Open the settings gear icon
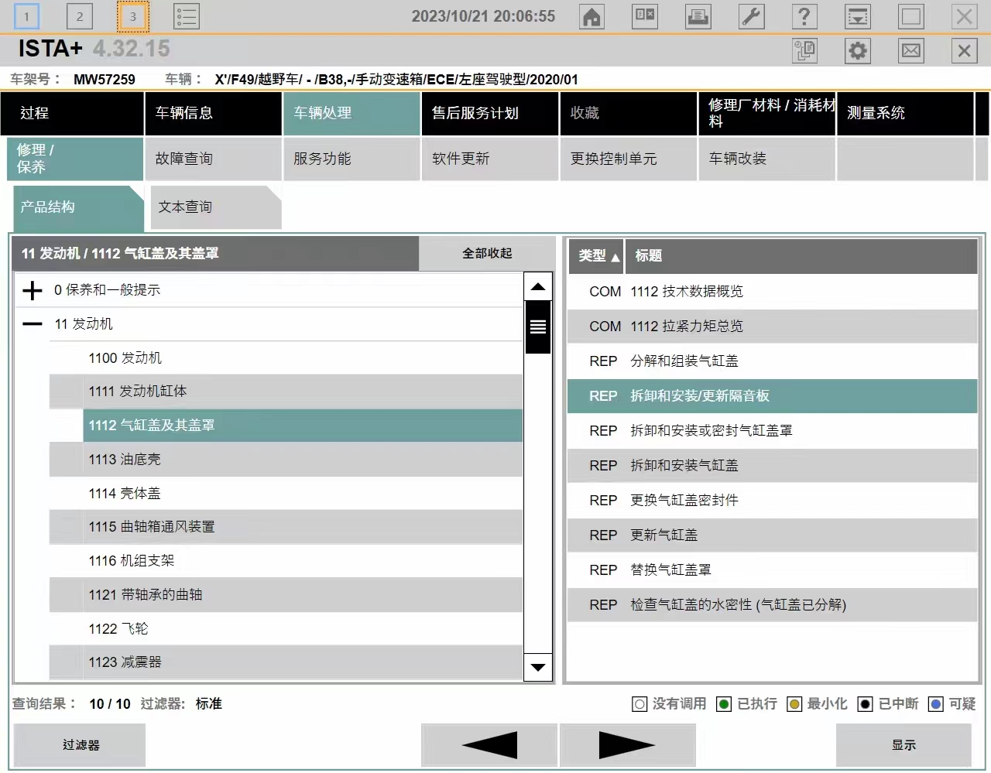This screenshot has height=773, width=991. [x=858, y=51]
